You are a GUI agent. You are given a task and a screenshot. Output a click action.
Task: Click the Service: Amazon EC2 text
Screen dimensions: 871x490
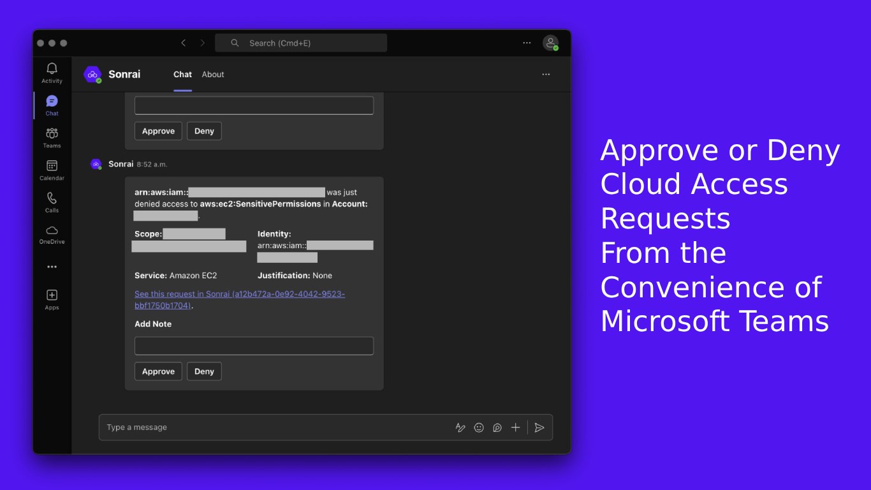point(176,276)
